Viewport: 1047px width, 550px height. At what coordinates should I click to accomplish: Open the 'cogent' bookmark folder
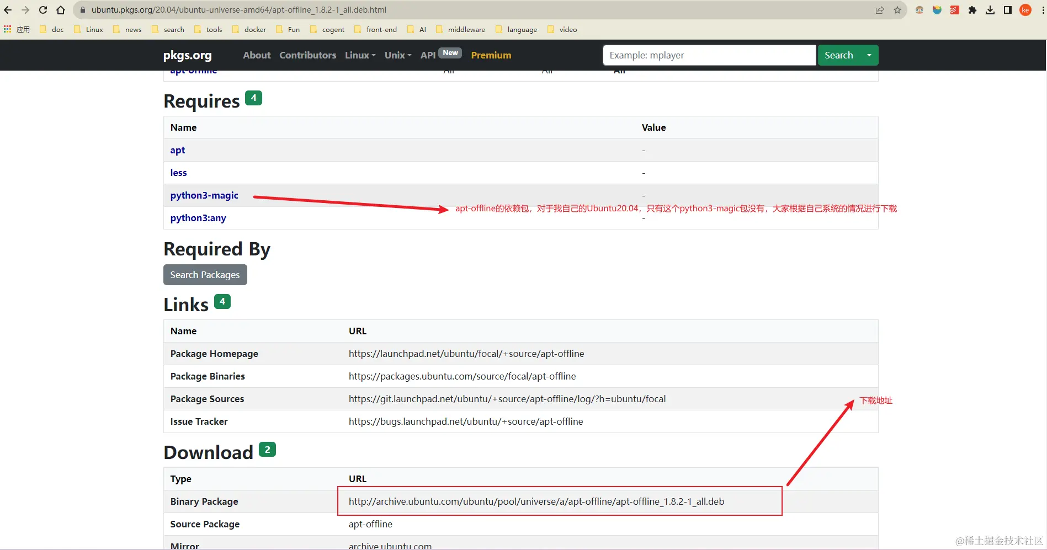click(327, 30)
